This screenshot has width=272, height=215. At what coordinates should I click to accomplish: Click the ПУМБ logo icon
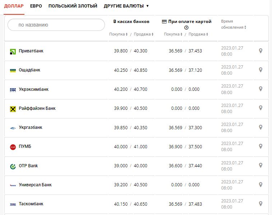pos(13,147)
